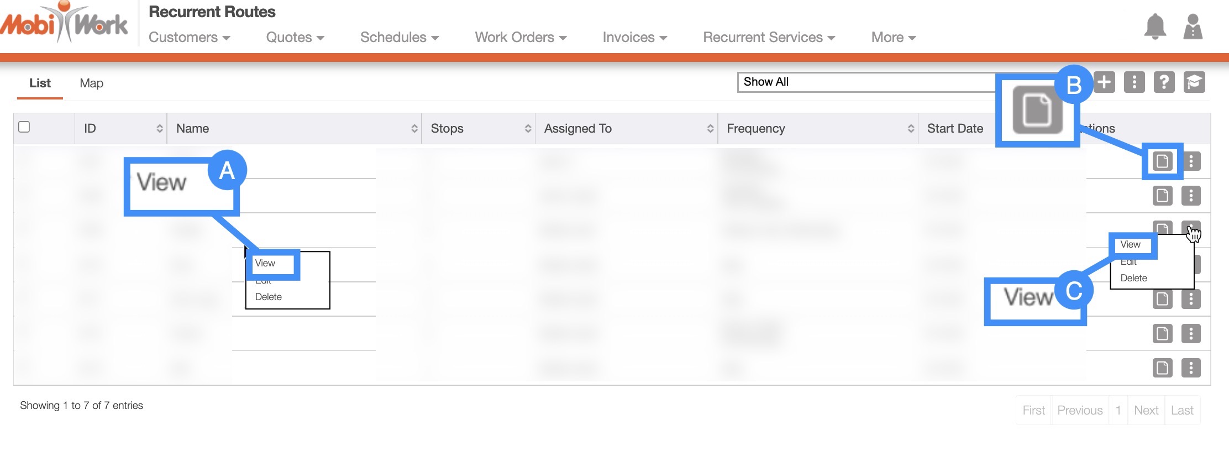Click the notifications bell icon
This screenshot has height=451, width=1229.
click(1155, 27)
